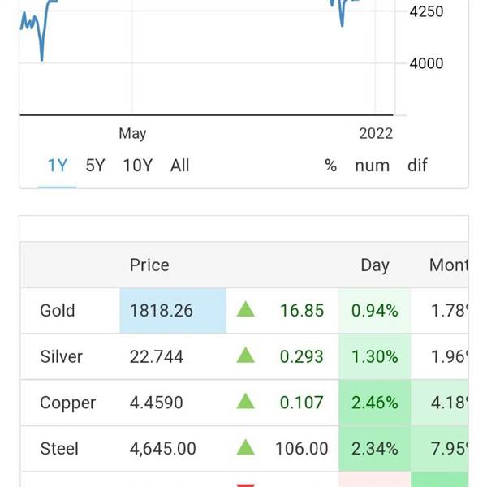Viewport: 487px width, 487px height.
Task: Switch chart to 10Y range
Action: pos(137,166)
